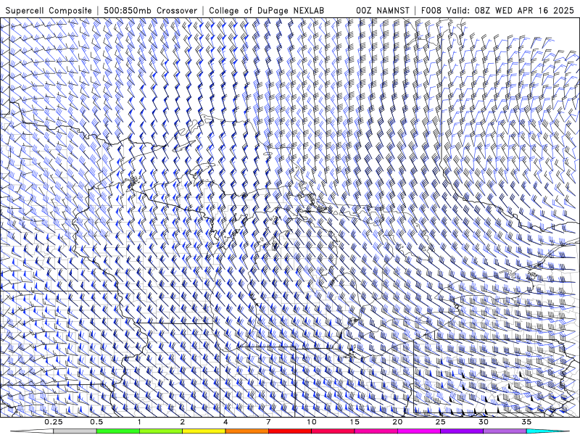This screenshot has width=580, height=435.
Task: Click the lavender legend swatch between 30 and 35
Action: (505, 431)
